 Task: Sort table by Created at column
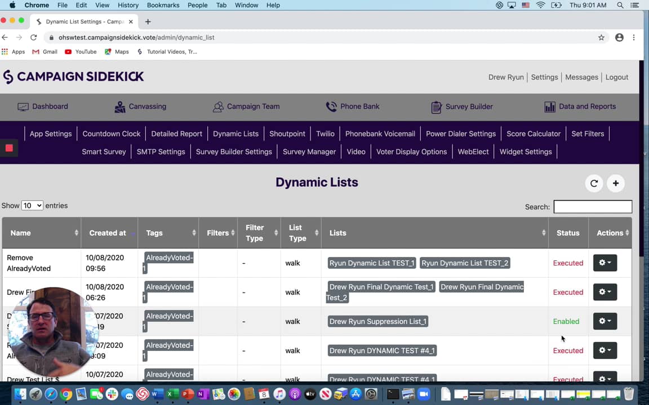(108, 233)
